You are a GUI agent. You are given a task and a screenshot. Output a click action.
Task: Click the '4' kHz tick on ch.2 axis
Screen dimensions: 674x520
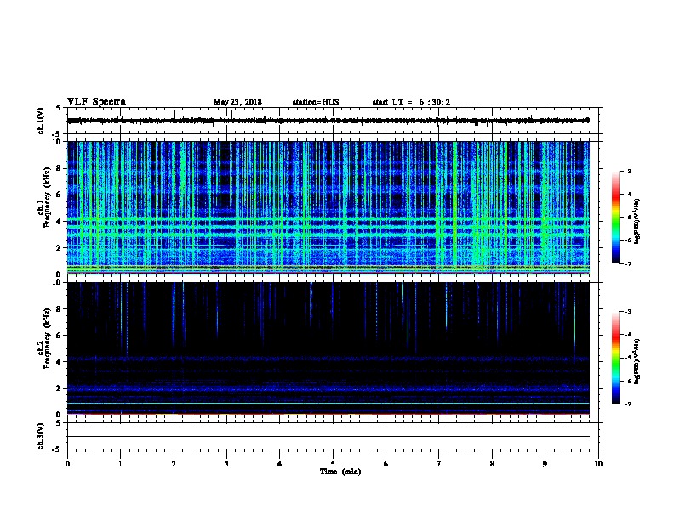coord(60,362)
